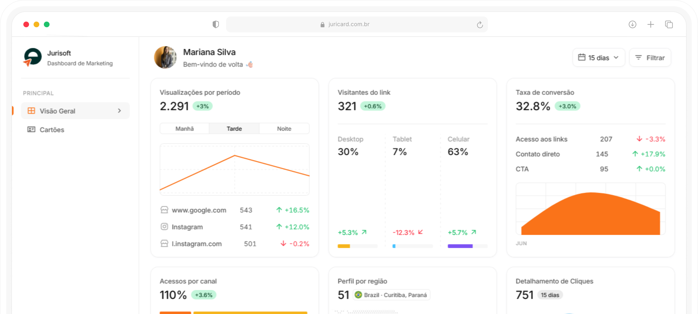Click the green up arrow beside +12.0%

(x=279, y=227)
